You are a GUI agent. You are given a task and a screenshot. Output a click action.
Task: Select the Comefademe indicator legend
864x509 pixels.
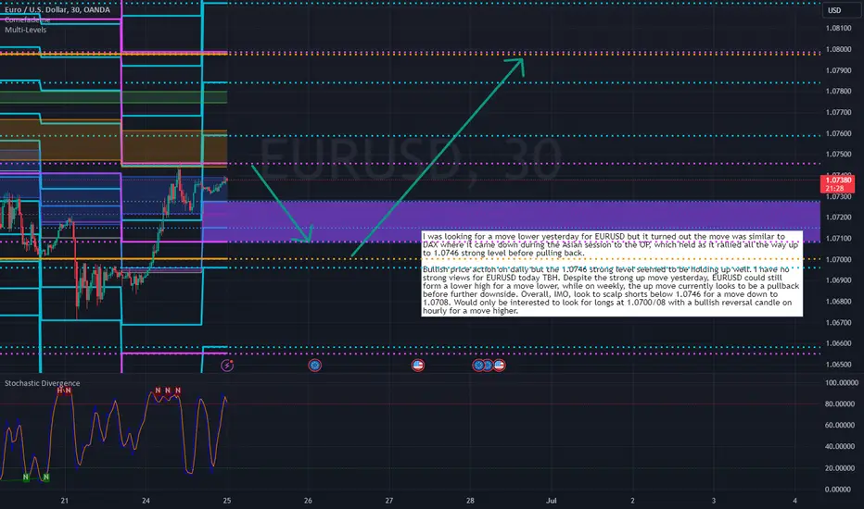point(28,19)
